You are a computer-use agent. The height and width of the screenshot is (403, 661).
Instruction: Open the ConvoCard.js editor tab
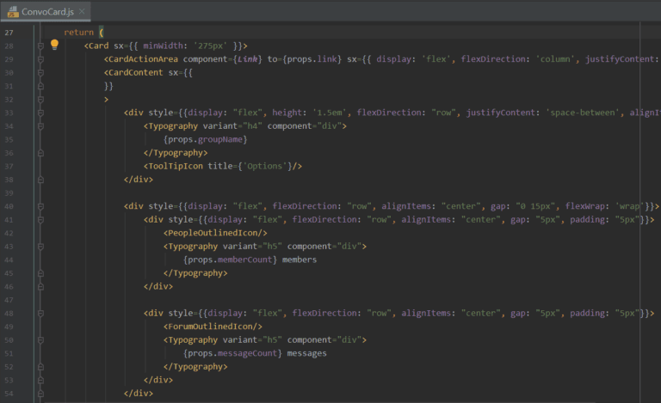point(46,11)
